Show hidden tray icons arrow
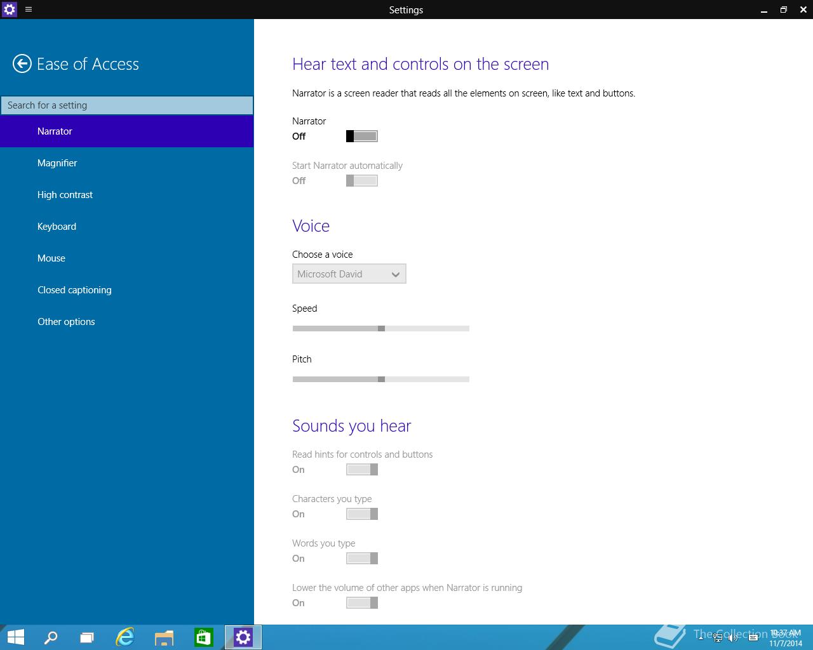Image resolution: width=813 pixels, height=650 pixels. 701,637
